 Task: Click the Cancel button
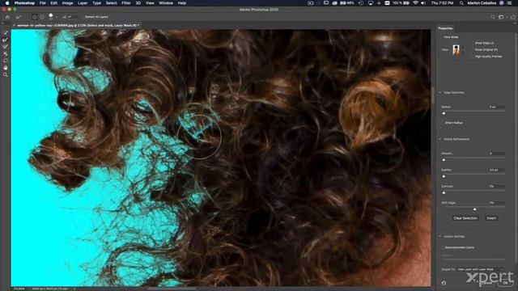[x=487, y=283]
